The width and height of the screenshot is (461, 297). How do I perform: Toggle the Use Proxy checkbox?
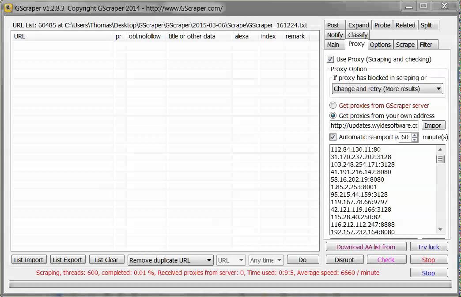pyautogui.click(x=330, y=59)
